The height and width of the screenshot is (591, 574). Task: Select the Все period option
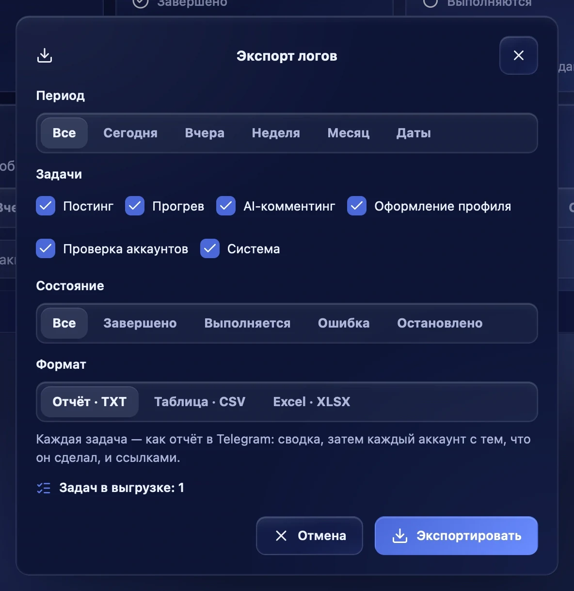pyautogui.click(x=64, y=133)
